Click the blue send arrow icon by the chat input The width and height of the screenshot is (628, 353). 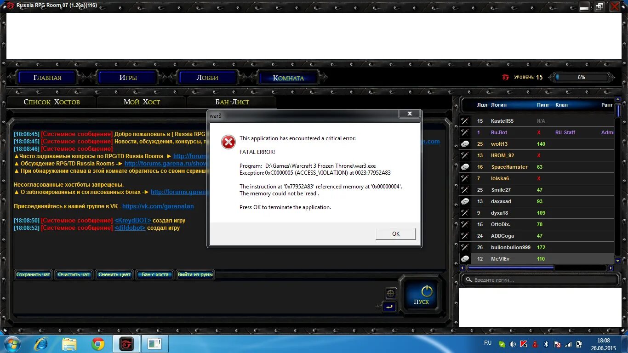389,307
